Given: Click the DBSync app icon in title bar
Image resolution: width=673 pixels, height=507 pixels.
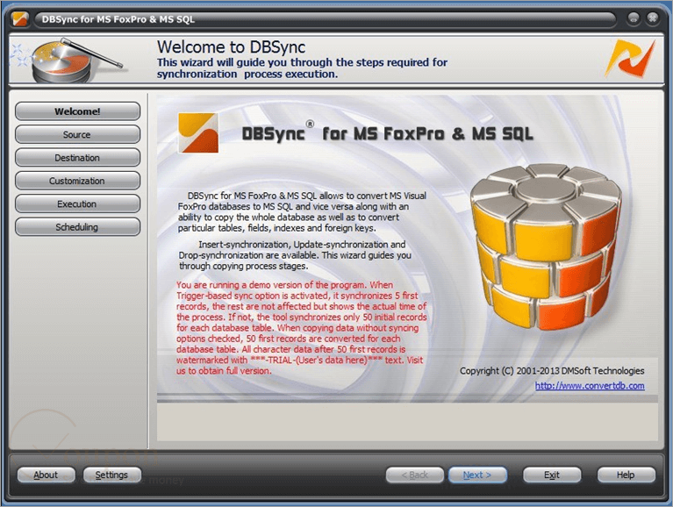Looking at the screenshot, I should [20, 19].
